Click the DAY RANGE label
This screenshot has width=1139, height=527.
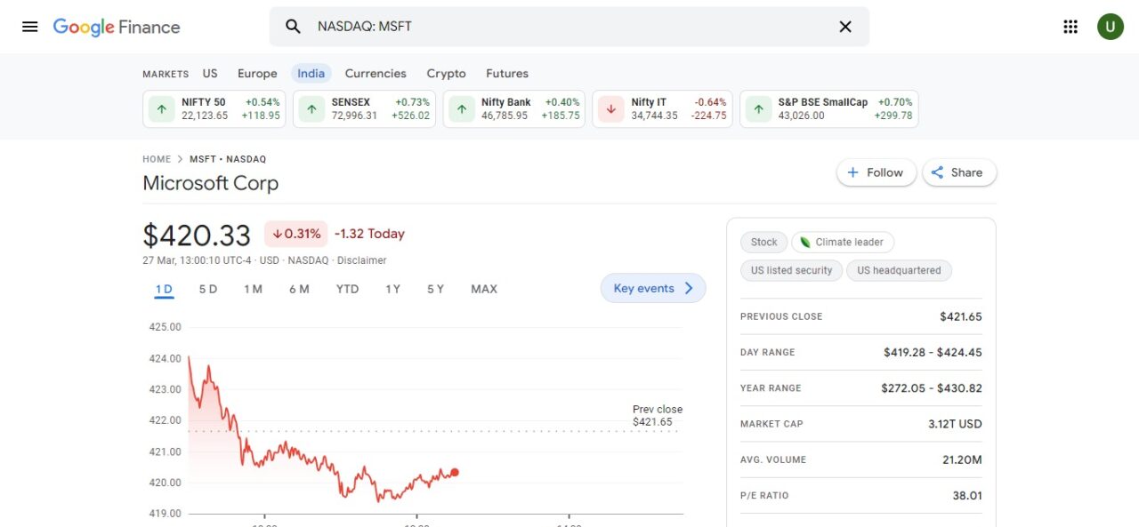click(768, 352)
